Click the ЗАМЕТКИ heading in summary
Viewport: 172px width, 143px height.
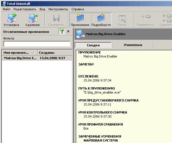pyautogui.click(x=86, y=64)
